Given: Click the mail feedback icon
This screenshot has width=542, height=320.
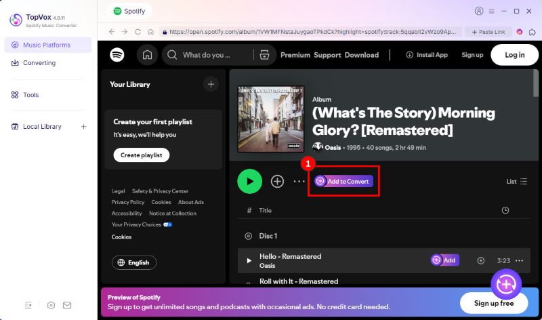Looking at the screenshot, I should coord(67,305).
